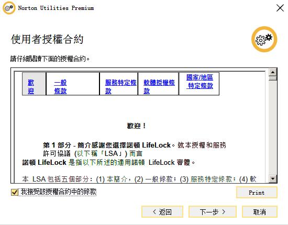Close the Norton Utilities installer window
This screenshot has width=288, height=225.
click(x=280, y=8)
